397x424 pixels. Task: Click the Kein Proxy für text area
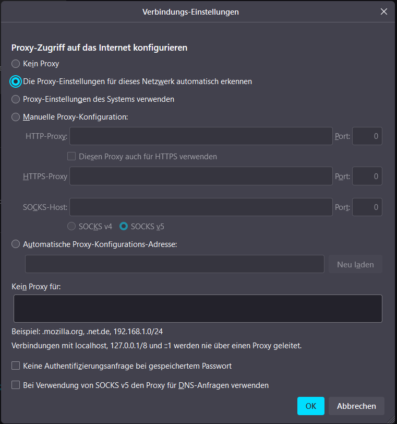click(x=198, y=309)
